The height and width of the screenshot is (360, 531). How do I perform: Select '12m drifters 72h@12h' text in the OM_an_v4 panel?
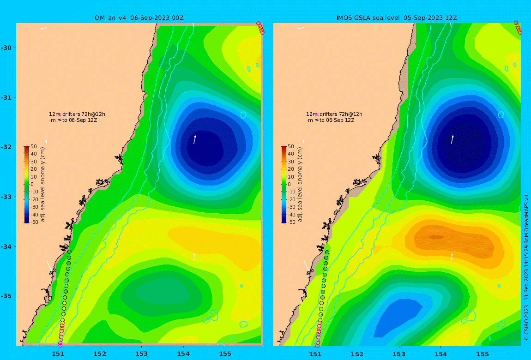click(x=77, y=114)
